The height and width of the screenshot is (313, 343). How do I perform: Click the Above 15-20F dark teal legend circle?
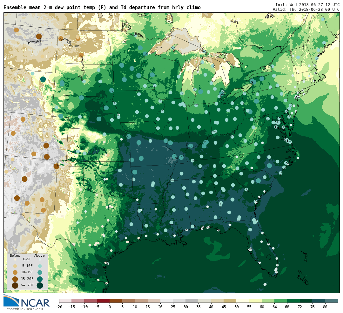40,279
